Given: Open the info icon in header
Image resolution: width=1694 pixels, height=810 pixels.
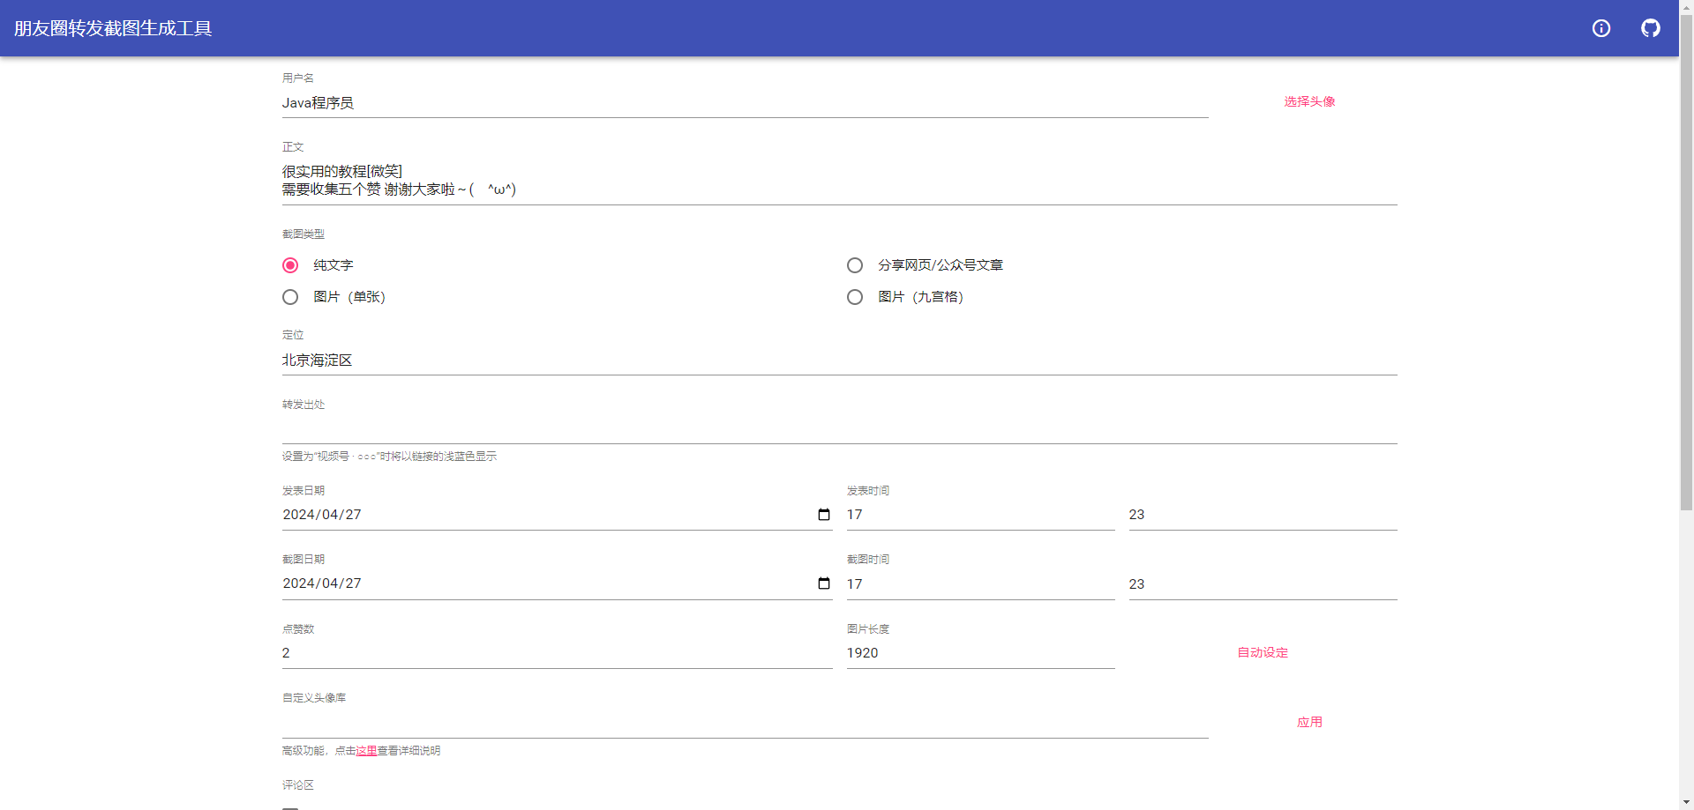Looking at the screenshot, I should [x=1600, y=28].
